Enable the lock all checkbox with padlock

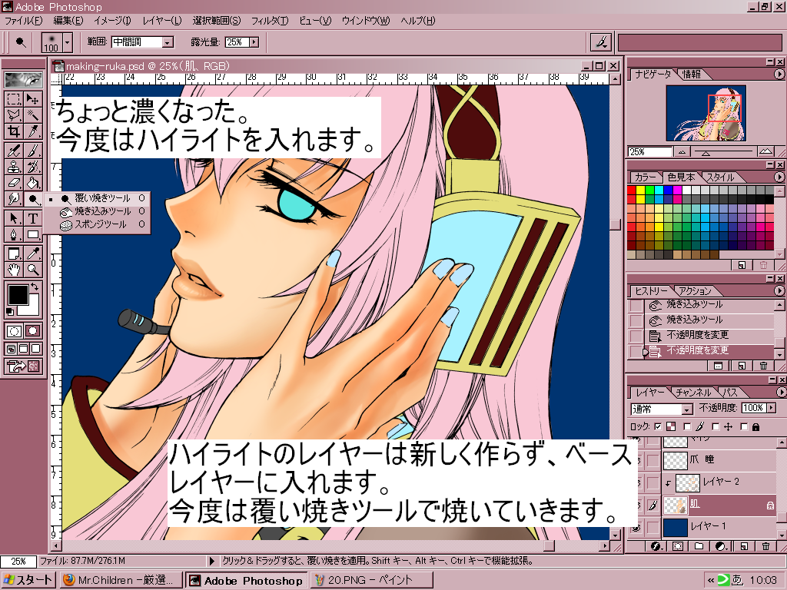click(x=745, y=426)
